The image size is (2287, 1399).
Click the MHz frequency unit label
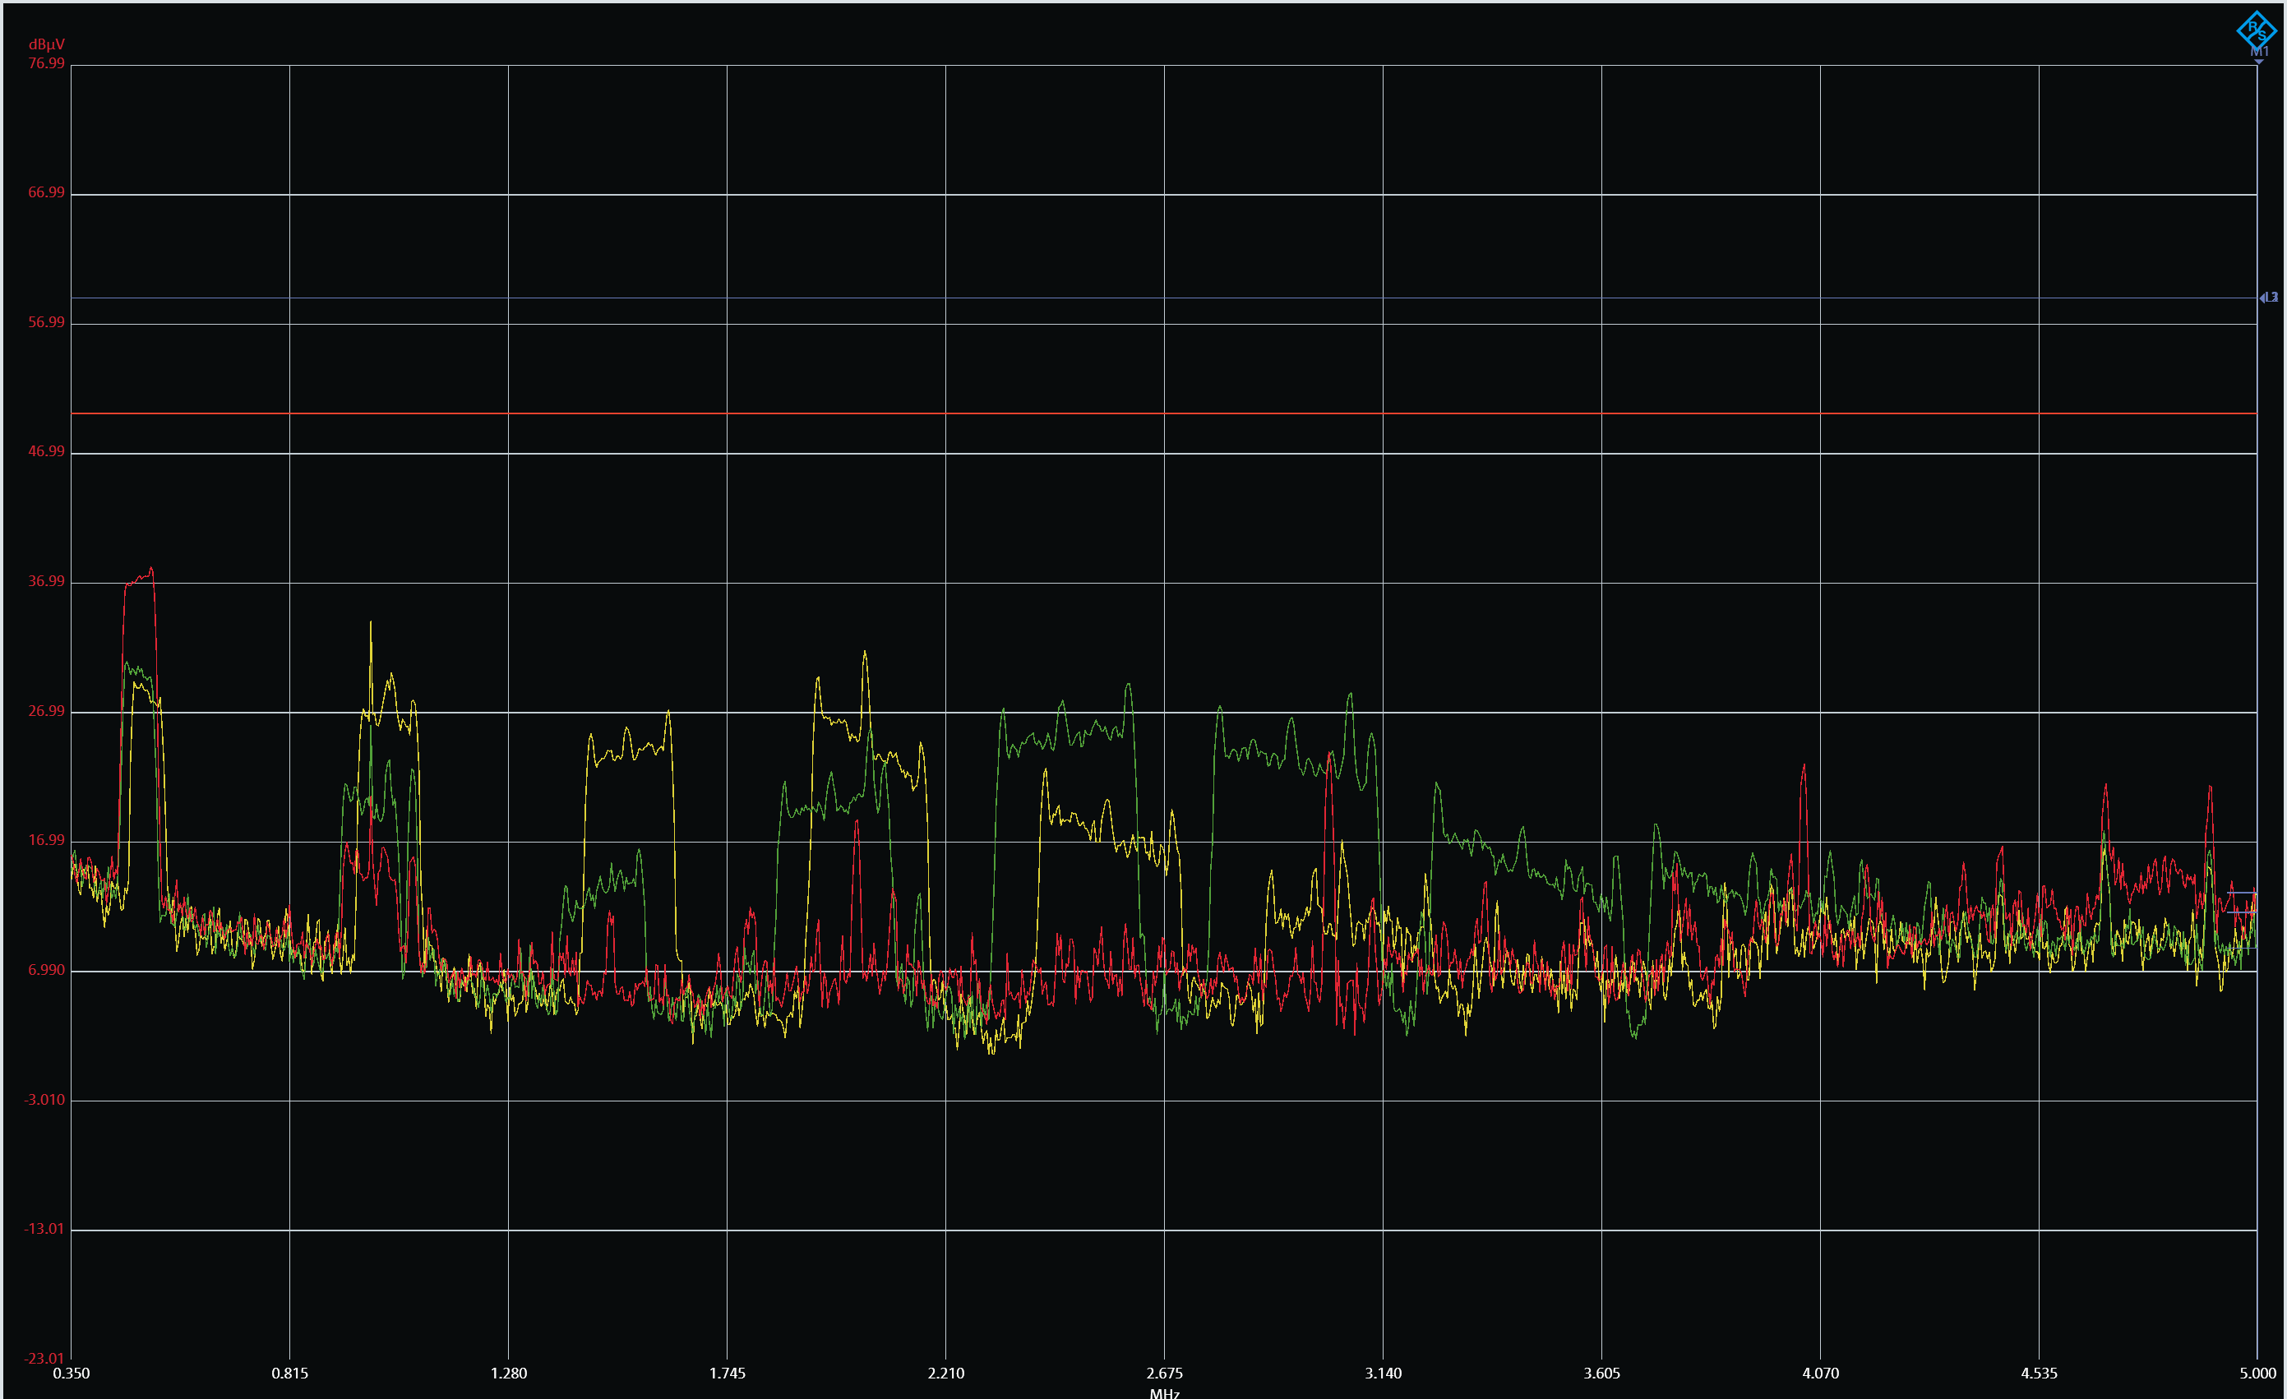pyautogui.click(x=1164, y=1392)
